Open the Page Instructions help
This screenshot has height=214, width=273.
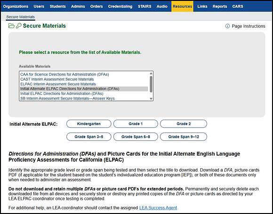(x=245, y=26)
